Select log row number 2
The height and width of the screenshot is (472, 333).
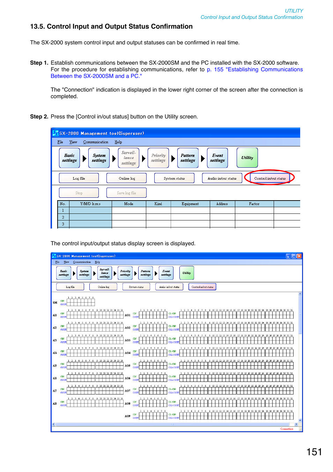point(63,217)
